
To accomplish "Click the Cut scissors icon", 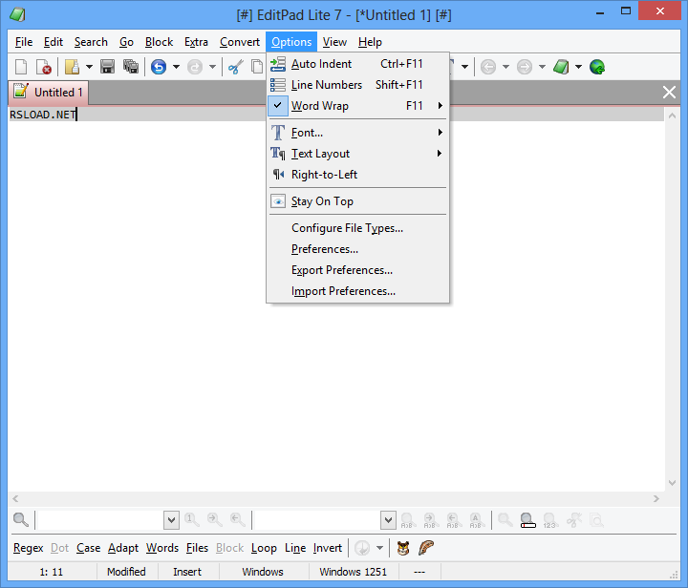I will tap(236, 67).
